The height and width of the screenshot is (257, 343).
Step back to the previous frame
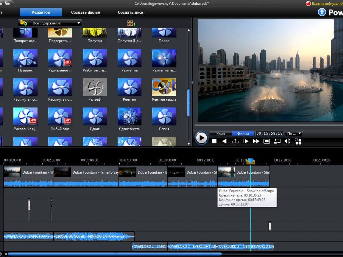pos(225,141)
